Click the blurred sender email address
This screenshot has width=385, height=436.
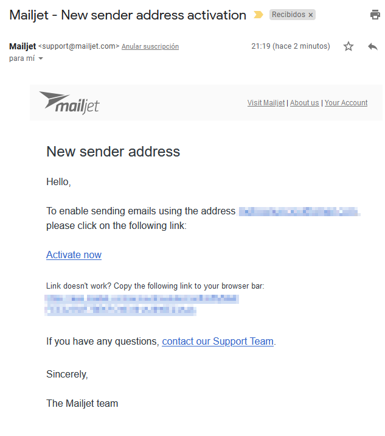coord(299,211)
